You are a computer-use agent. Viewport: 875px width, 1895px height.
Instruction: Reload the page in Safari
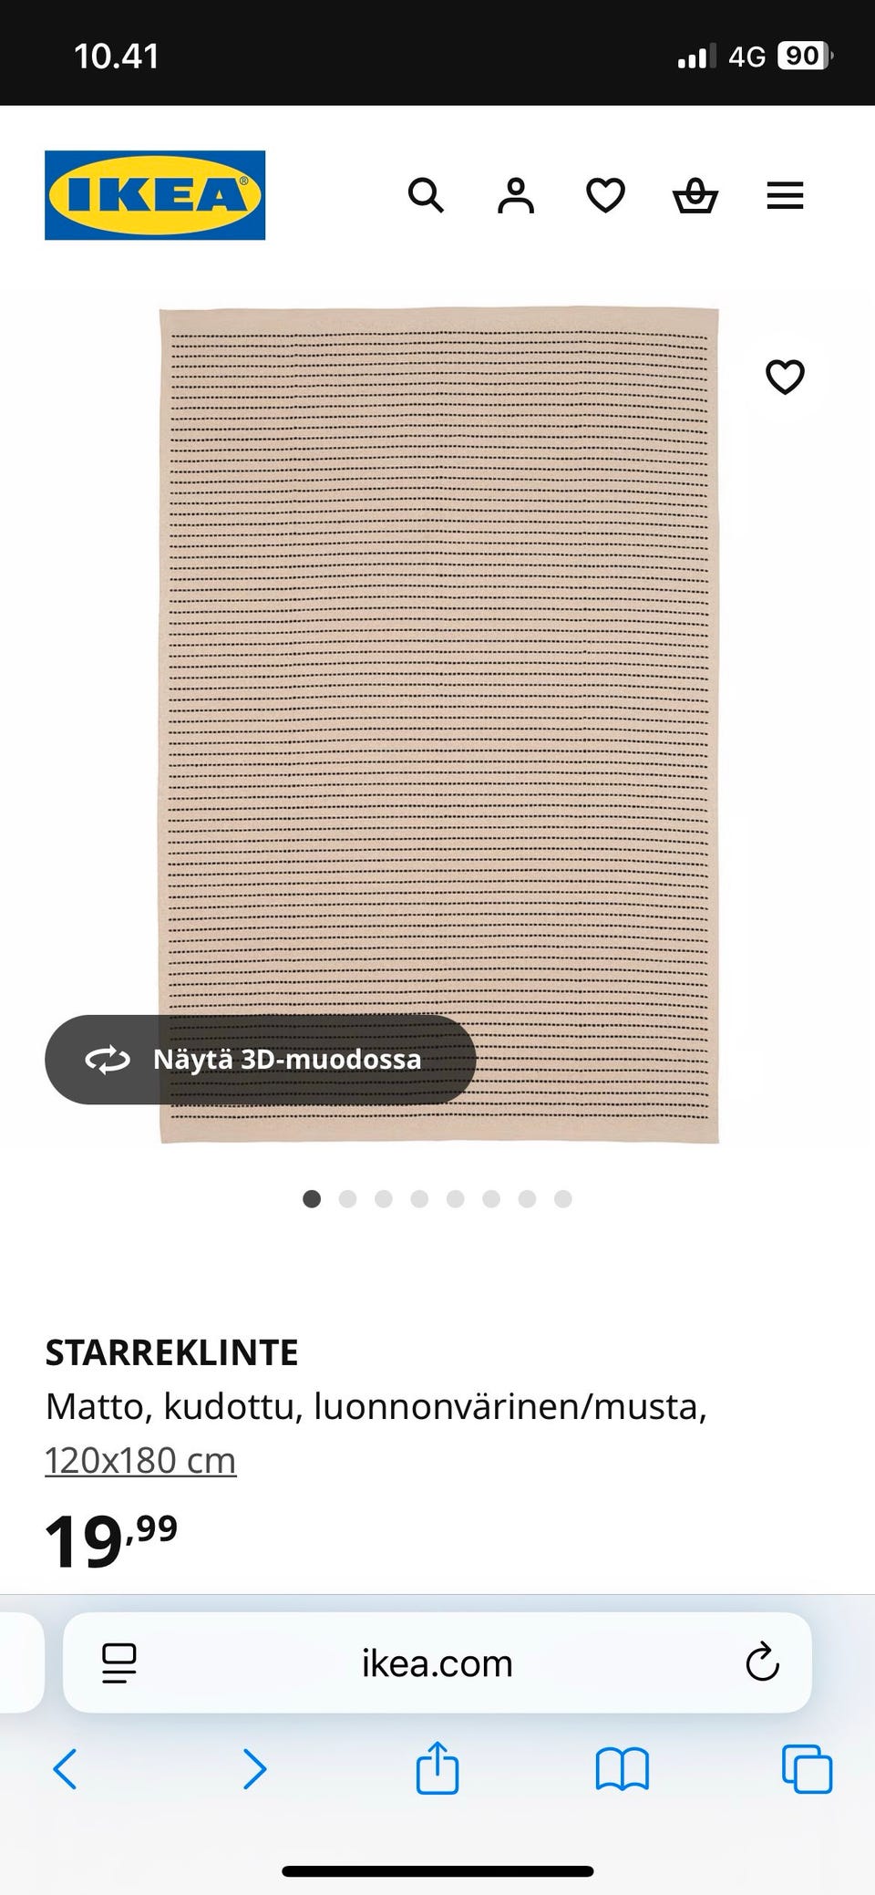(x=762, y=1662)
